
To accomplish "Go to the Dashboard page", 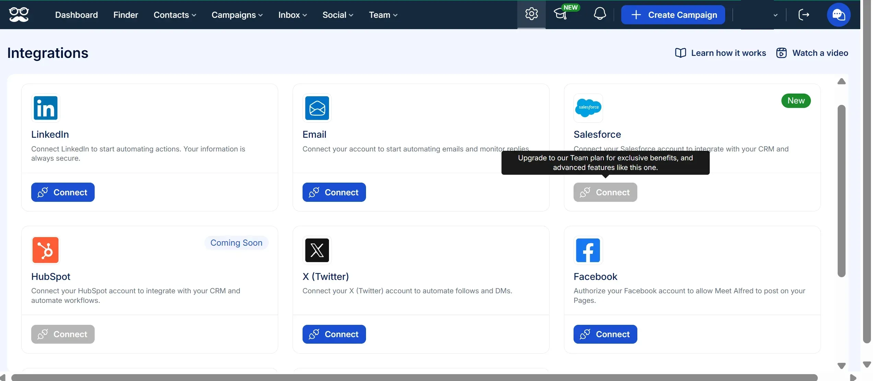I will pos(76,15).
